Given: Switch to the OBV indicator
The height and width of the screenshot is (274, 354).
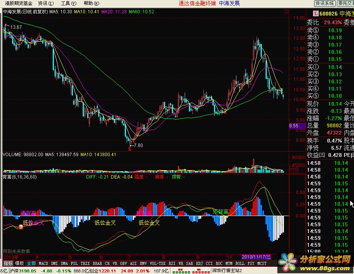Looking at the screenshot, I should coord(123,263).
